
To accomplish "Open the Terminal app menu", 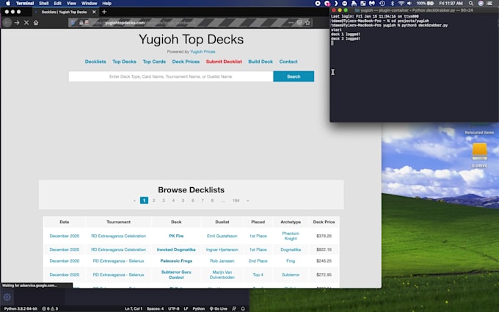I will [25, 3].
